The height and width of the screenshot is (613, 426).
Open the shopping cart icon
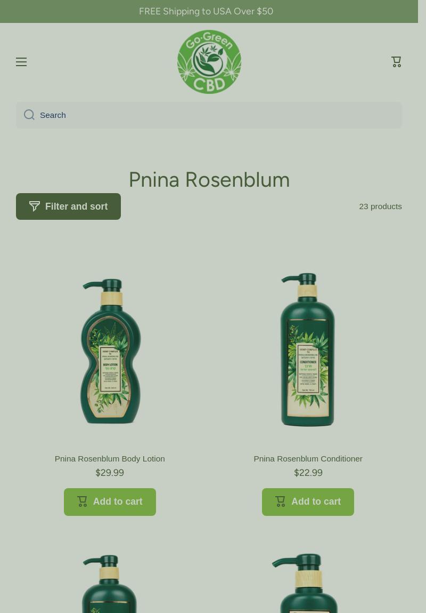(x=396, y=62)
